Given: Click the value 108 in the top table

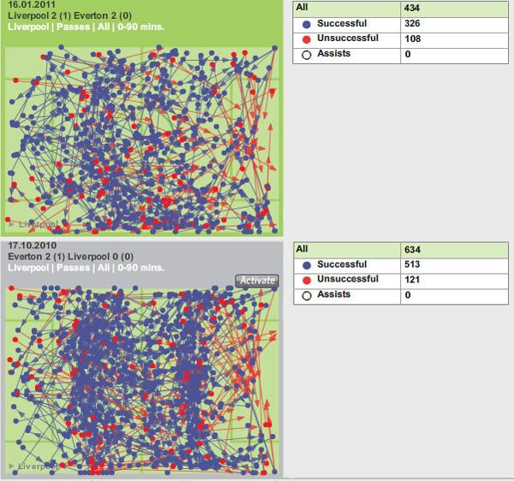Looking at the screenshot, I should click(412, 39).
